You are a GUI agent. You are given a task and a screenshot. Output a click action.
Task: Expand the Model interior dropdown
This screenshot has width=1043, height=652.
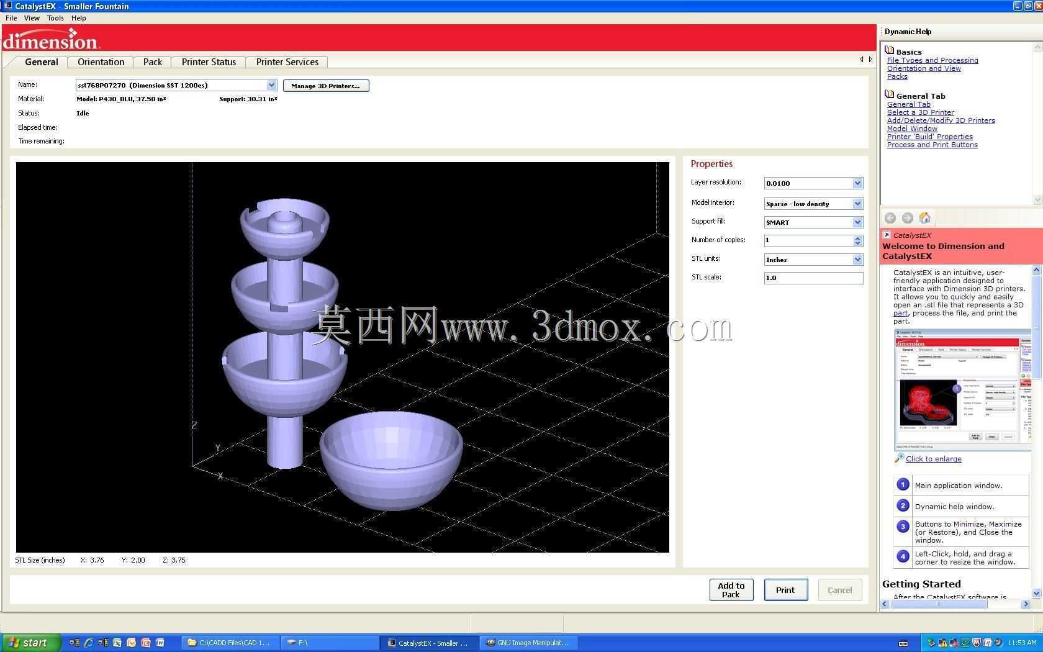click(x=857, y=204)
